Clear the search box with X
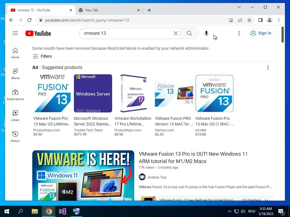The height and width of the screenshot is (217, 290). [x=176, y=33]
